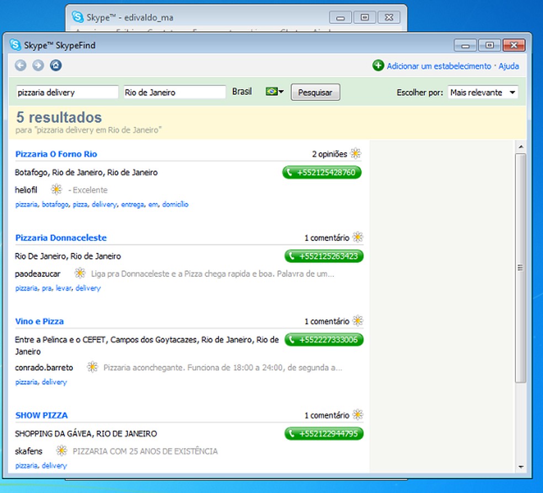Go back with the left arrow button
The image size is (543, 493).
[20, 66]
